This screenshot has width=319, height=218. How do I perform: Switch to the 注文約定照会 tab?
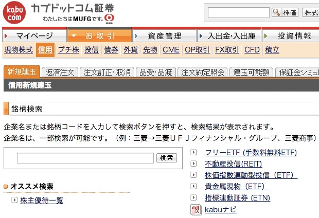pyautogui.click(x=203, y=72)
